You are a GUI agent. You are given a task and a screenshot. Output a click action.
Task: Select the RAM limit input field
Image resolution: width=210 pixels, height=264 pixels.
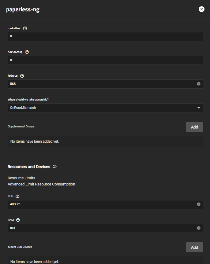102,228
